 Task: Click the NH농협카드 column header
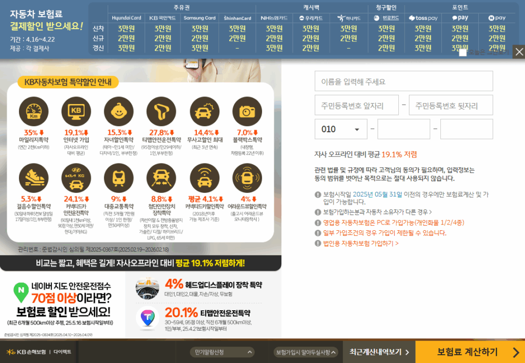click(274, 18)
